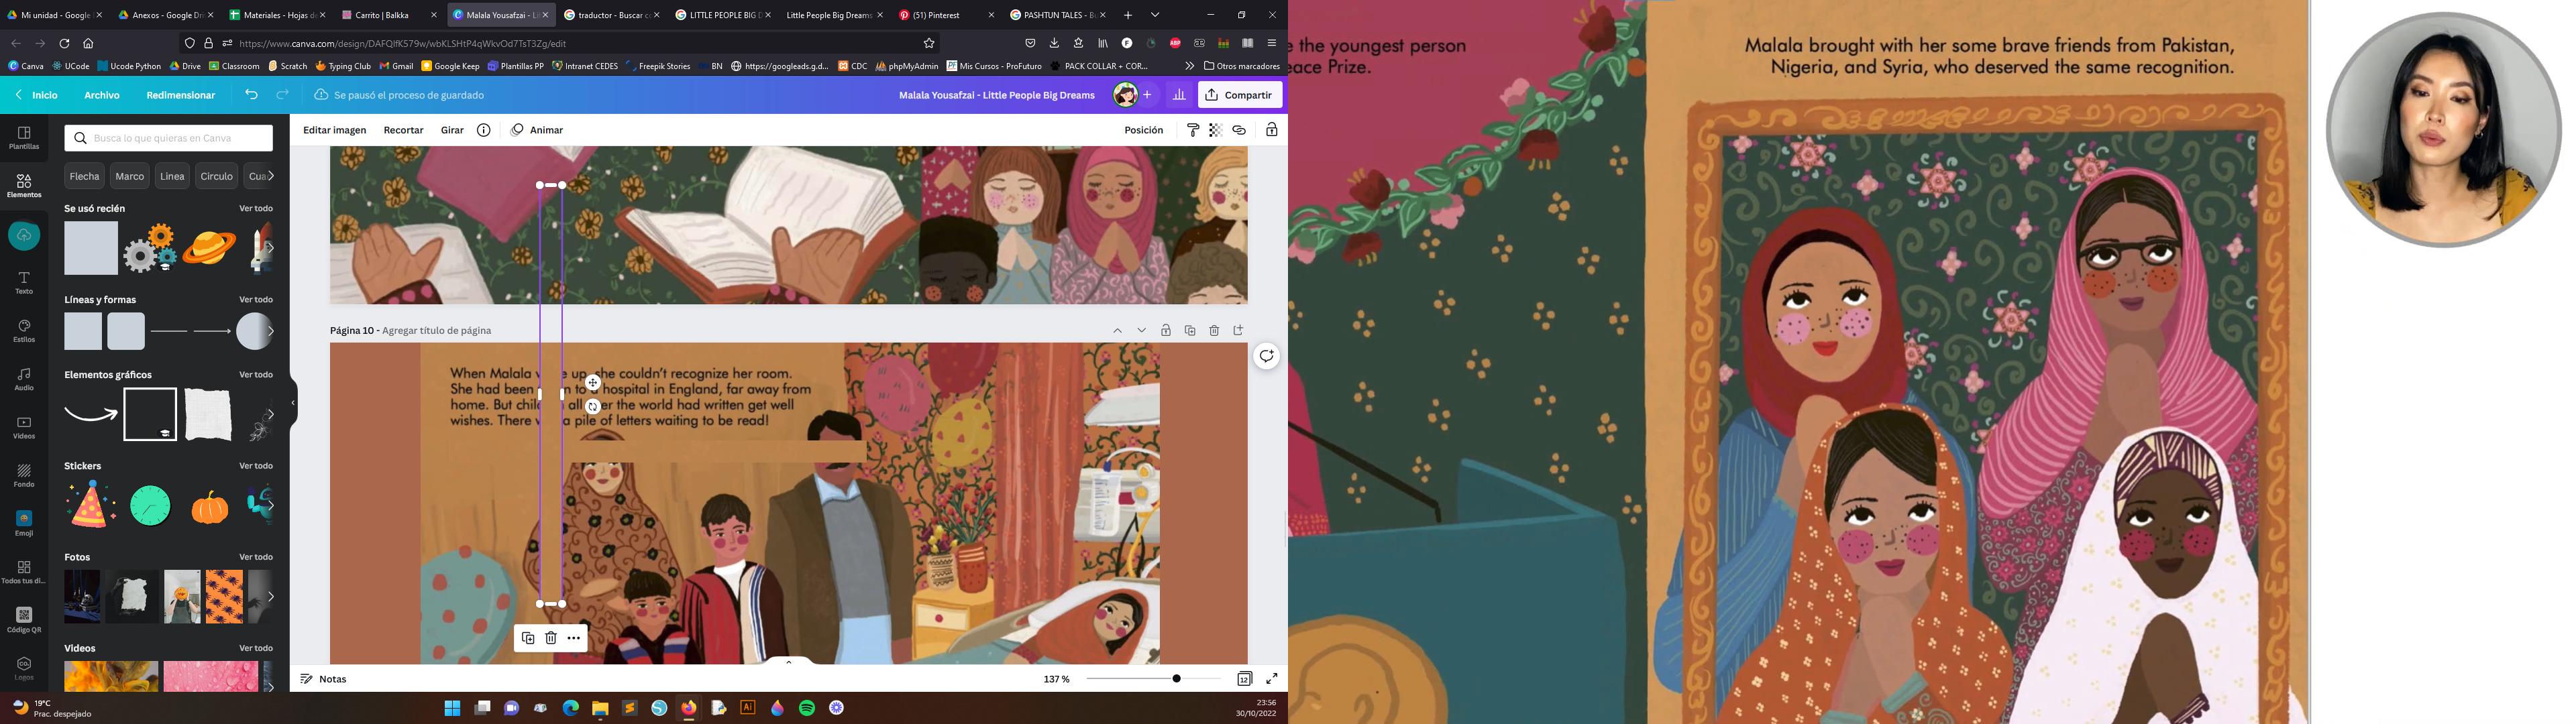
Task: Add a new page after Página 10
Action: (1238, 330)
